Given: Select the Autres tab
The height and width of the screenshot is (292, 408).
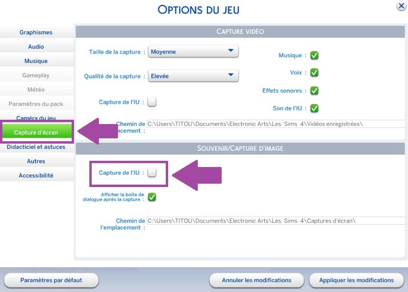Looking at the screenshot, I should click(x=36, y=161).
